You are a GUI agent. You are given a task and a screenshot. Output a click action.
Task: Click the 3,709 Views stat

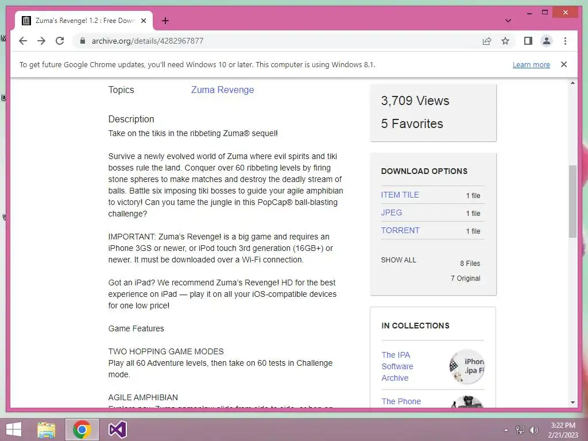[x=415, y=100]
